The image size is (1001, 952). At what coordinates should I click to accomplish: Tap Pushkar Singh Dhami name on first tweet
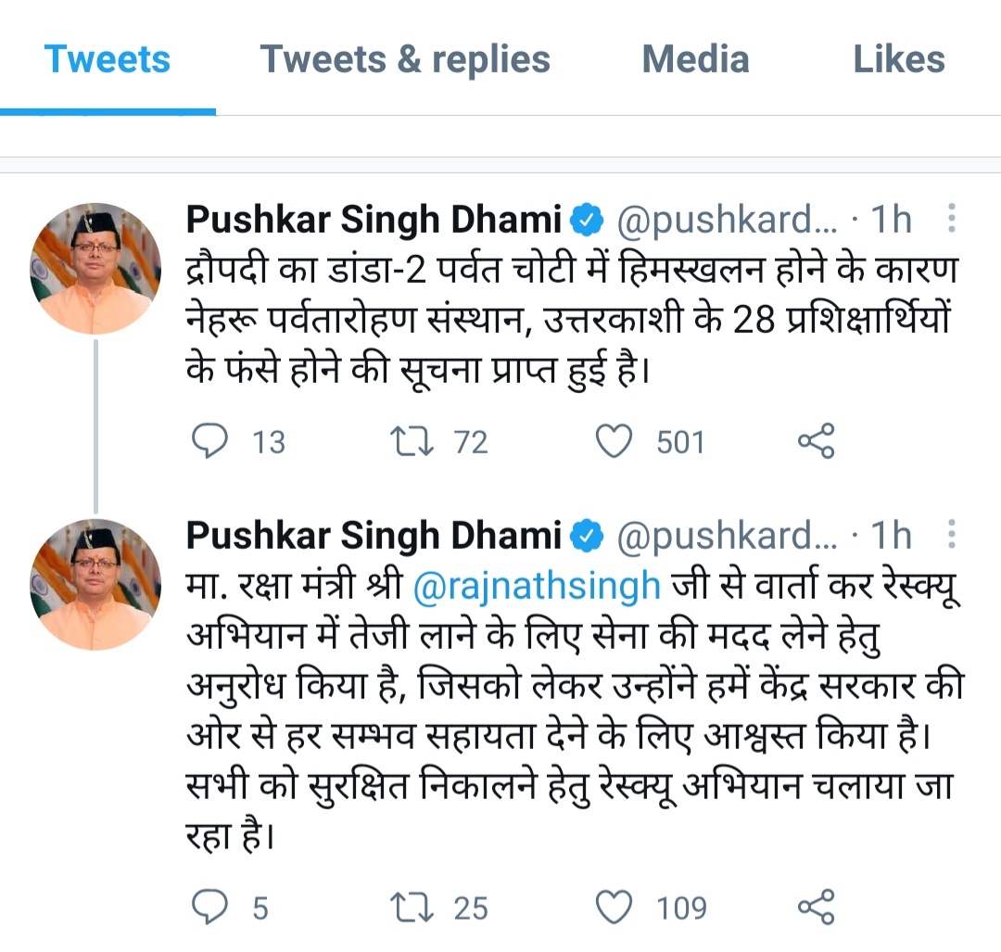(x=374, y=221)
